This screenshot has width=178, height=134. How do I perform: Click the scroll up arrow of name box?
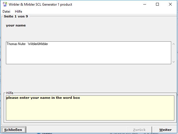(x=173, y=44)
